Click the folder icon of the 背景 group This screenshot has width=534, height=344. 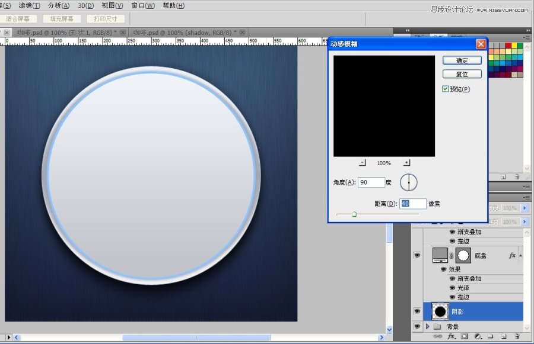437,327
